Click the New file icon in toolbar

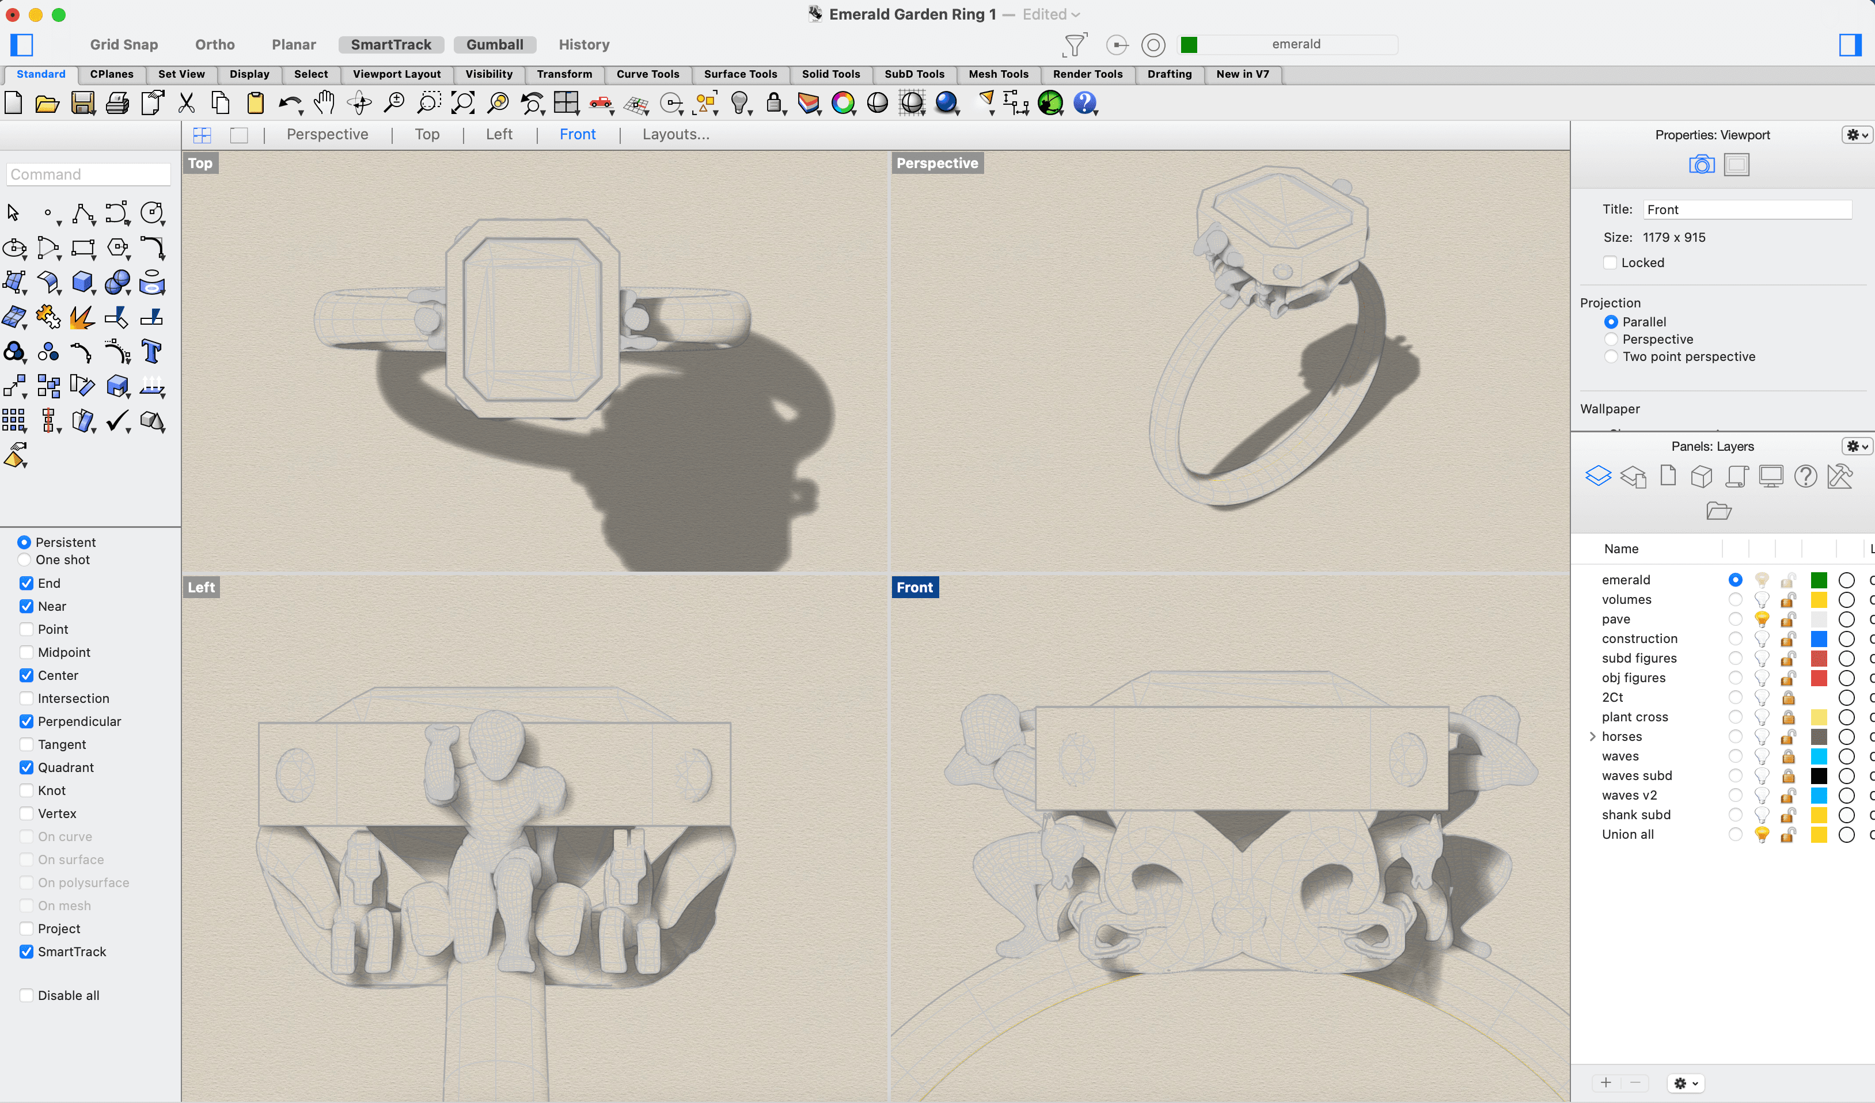[x=13, y=102]
